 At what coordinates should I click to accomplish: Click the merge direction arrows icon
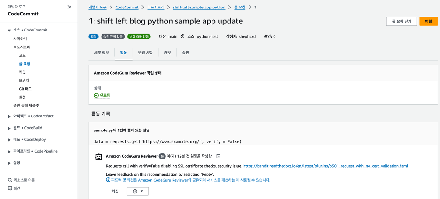point(182,37)
